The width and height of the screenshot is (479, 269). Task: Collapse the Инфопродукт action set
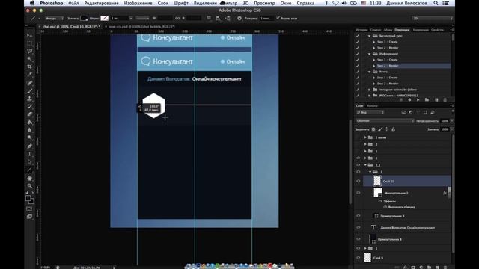click(x=369, y=54)
